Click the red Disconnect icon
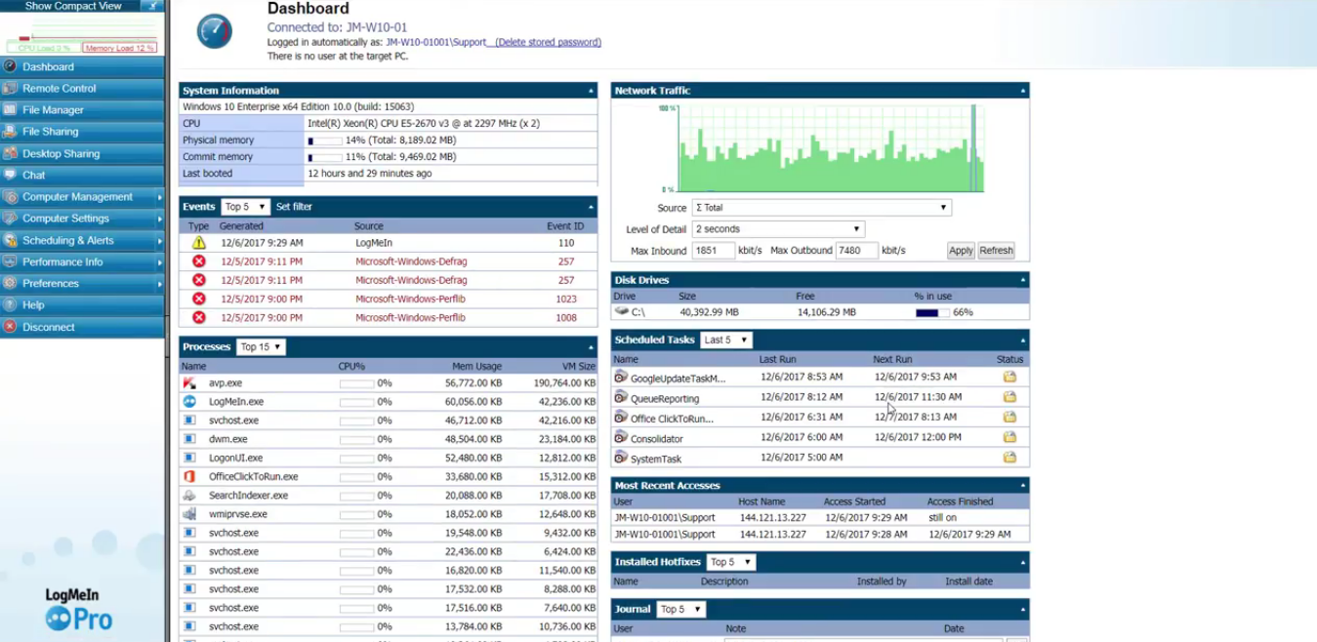The image size is (1317, 642). pyautogui.click(x=10, y=327)
